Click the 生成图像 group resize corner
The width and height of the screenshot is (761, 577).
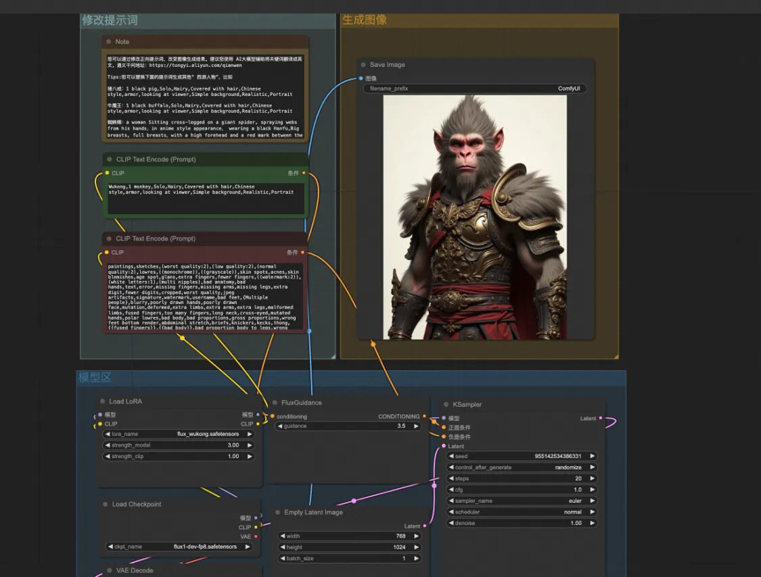tap(616, 356)
